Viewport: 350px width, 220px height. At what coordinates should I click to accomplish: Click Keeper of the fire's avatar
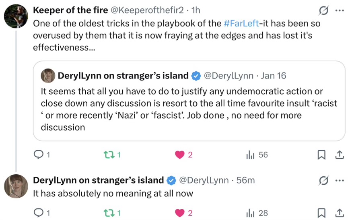(x=16, y=17)
